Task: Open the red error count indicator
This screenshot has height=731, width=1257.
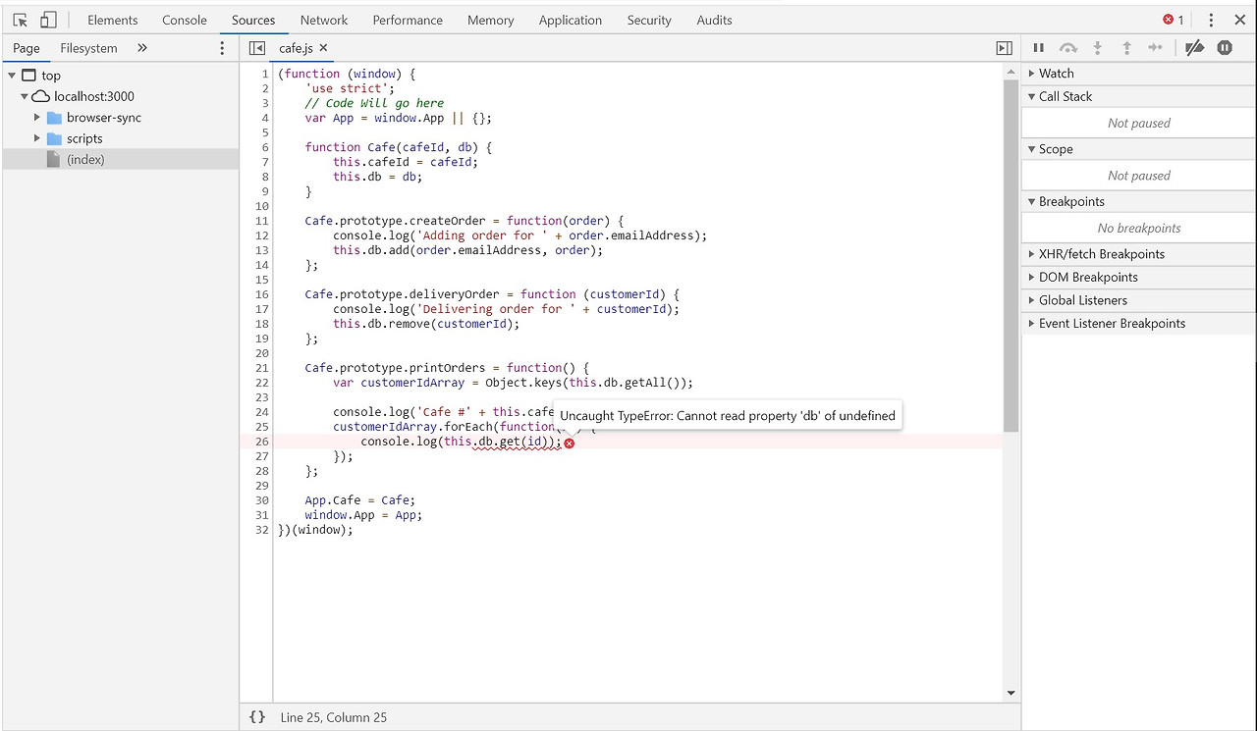Action: tap(1174, 20)
